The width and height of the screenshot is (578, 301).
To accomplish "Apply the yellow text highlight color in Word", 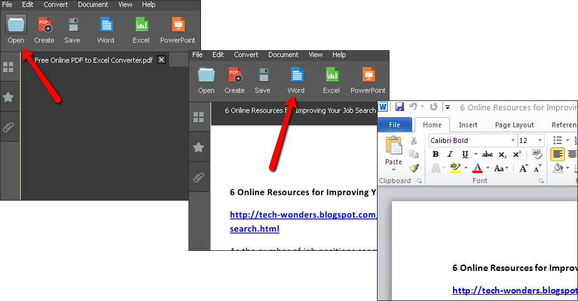I will point(455,168).
